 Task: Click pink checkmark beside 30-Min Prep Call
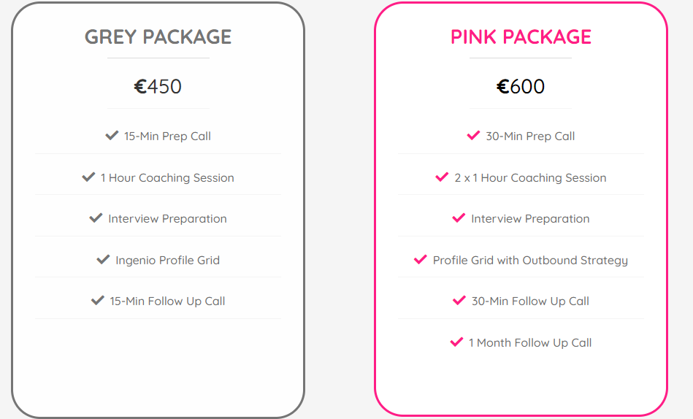473,135
